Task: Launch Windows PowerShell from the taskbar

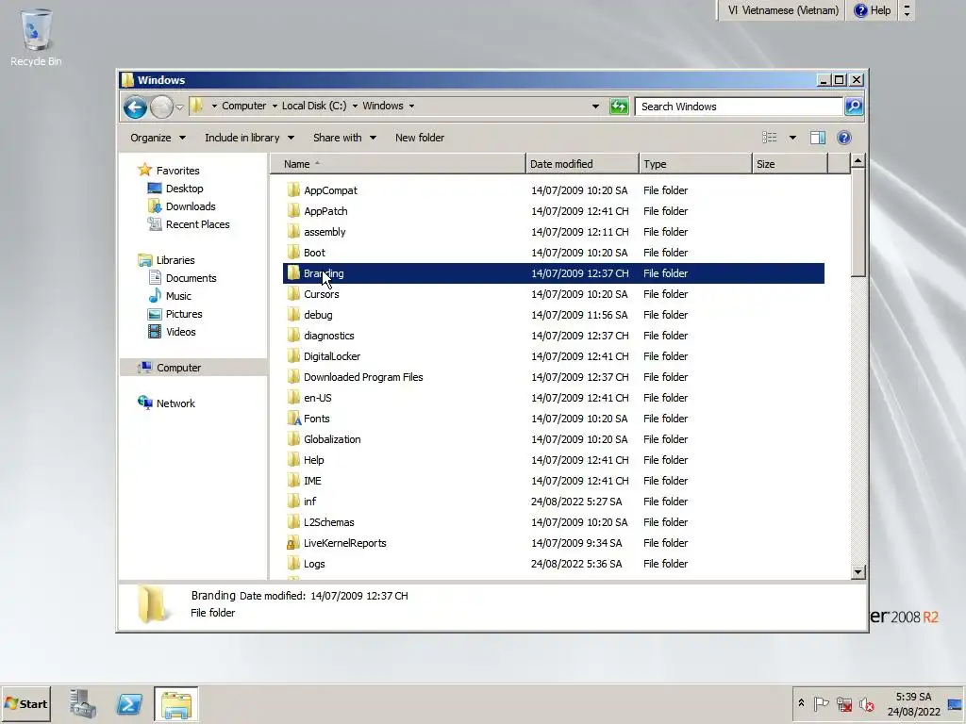Action: point(129,703)
